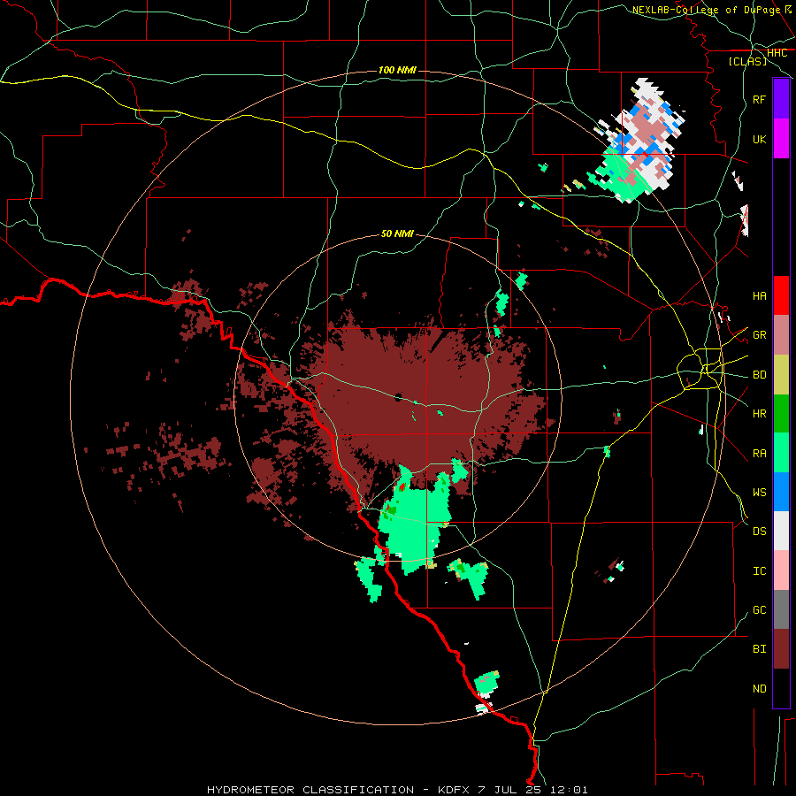Pick the HR dark green legend swatch

781,414
